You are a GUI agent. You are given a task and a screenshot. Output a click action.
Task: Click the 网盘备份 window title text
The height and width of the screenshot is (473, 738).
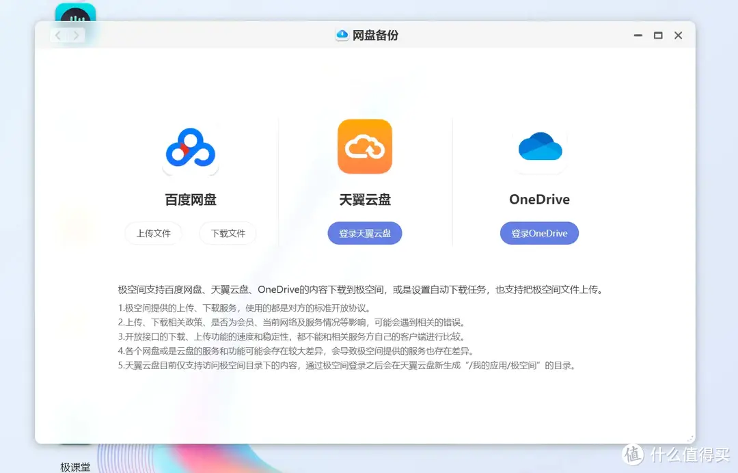point(375,36)
